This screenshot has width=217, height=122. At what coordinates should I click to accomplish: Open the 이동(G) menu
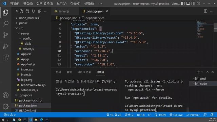(x=75, y=4)
